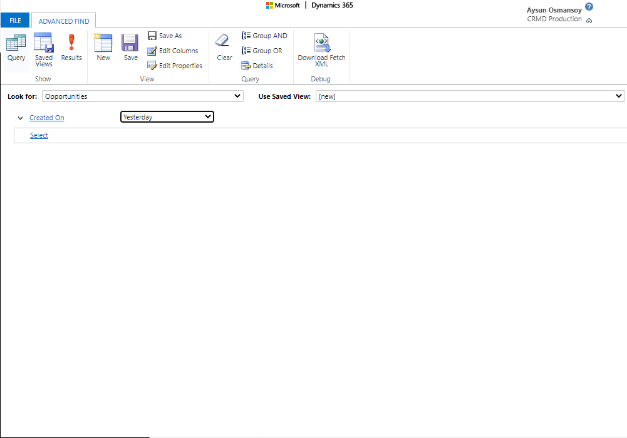Click the Dynamics 365 title text
Viewport: 627px width, 438px height.
pyautogui.click(x=332, y=5)
